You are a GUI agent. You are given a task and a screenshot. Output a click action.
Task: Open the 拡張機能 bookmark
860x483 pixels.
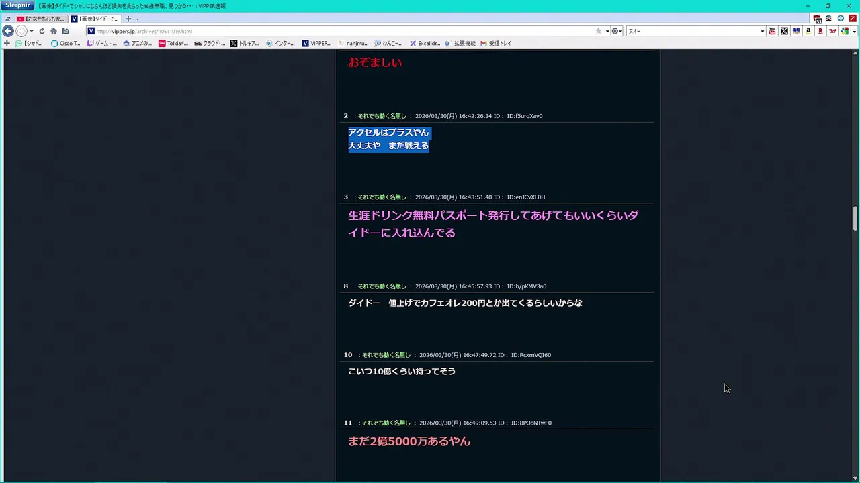[460, 43]
